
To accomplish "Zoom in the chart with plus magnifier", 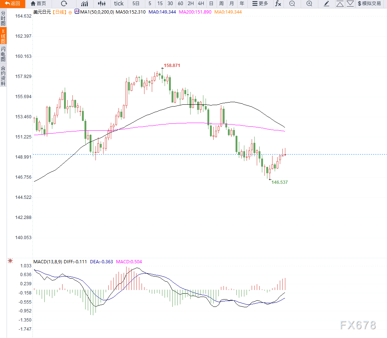I will [x=309, y=3].
